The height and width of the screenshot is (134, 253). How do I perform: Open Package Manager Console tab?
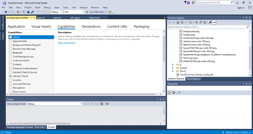pyautogui.click(x=20, y=127)
